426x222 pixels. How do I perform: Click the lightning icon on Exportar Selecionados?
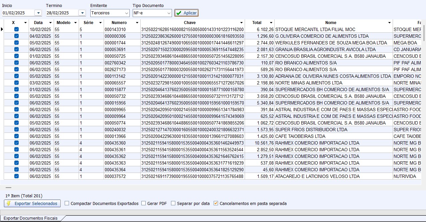click(9, 203)
